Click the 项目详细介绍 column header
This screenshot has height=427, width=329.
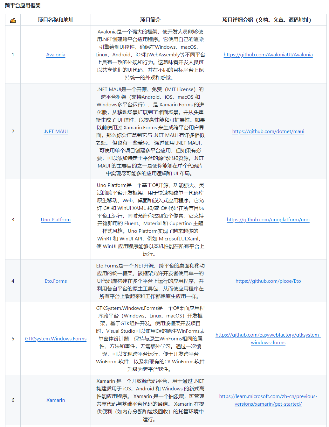[x=268, y=20]
